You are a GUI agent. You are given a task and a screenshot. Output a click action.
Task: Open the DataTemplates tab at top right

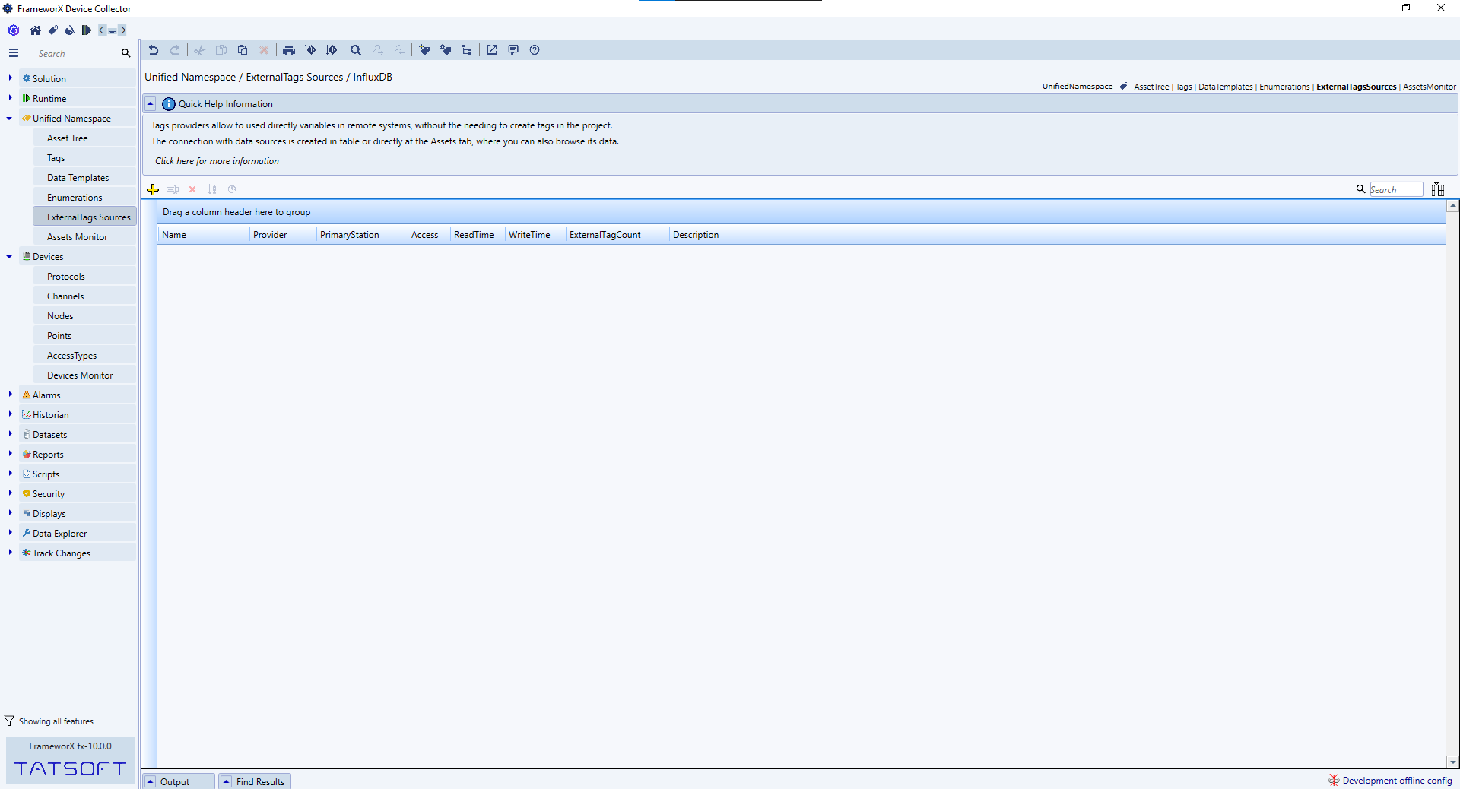click(1225, 87)
